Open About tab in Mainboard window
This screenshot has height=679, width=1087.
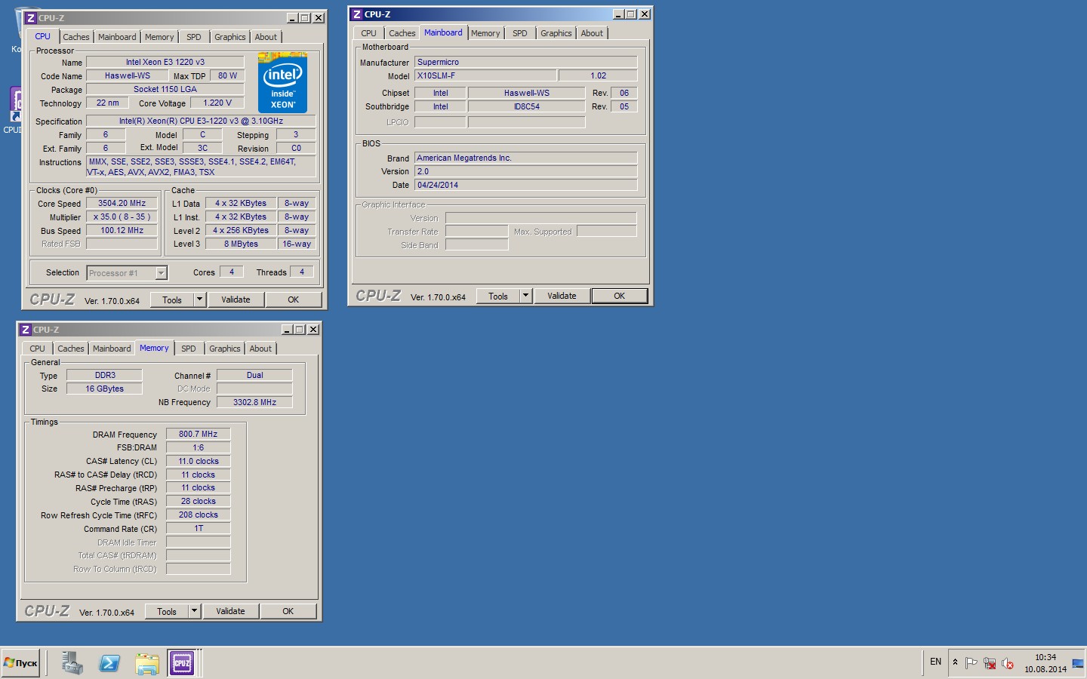click(592, 33)
